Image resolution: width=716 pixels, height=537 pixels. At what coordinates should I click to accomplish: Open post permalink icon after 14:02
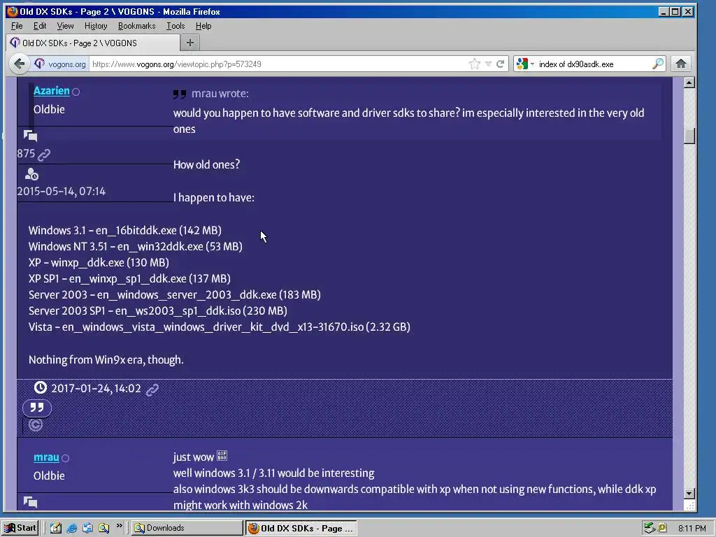(x=152, y=389)
